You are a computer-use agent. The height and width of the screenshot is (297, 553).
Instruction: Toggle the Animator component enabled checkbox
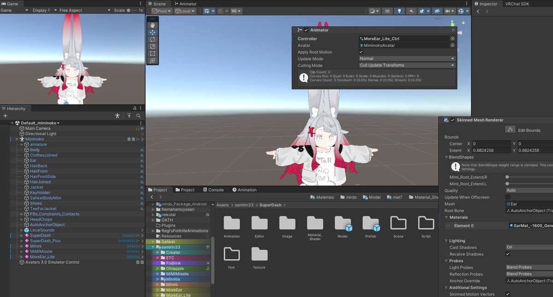tap(306, 30)
